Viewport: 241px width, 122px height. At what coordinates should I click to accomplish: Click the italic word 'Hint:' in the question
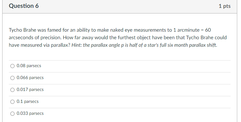77,45
